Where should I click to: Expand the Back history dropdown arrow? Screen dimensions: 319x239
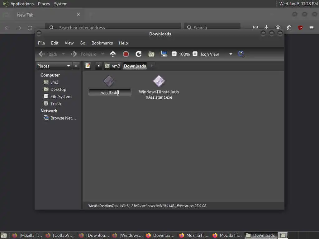pyautogui.click(x=64, y=54)
